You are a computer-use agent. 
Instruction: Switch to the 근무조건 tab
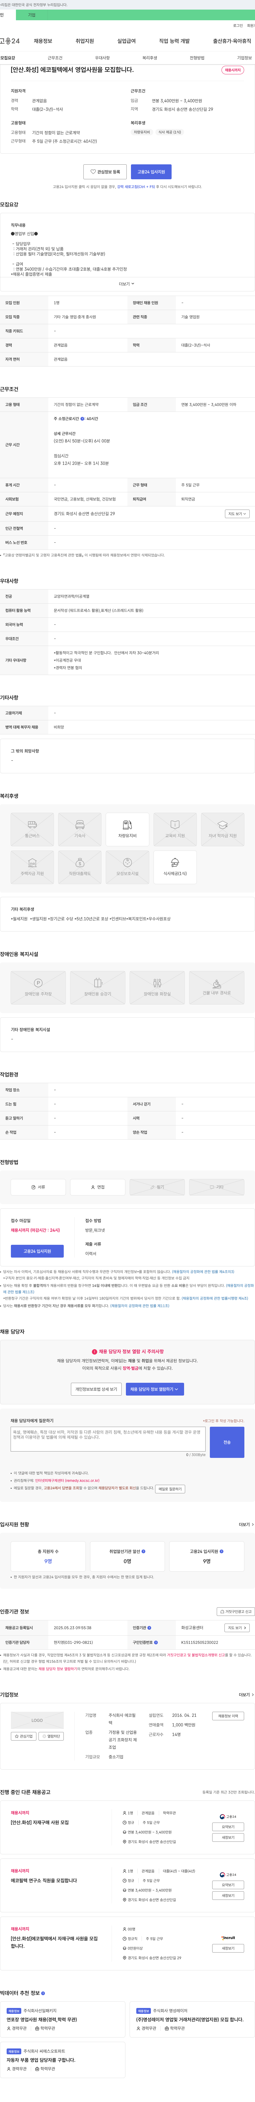point(54,58)
